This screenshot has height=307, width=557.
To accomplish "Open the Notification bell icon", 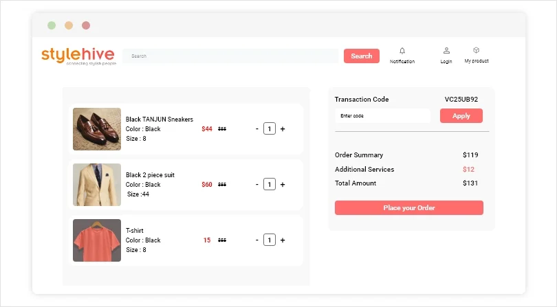I will point(402,51).
